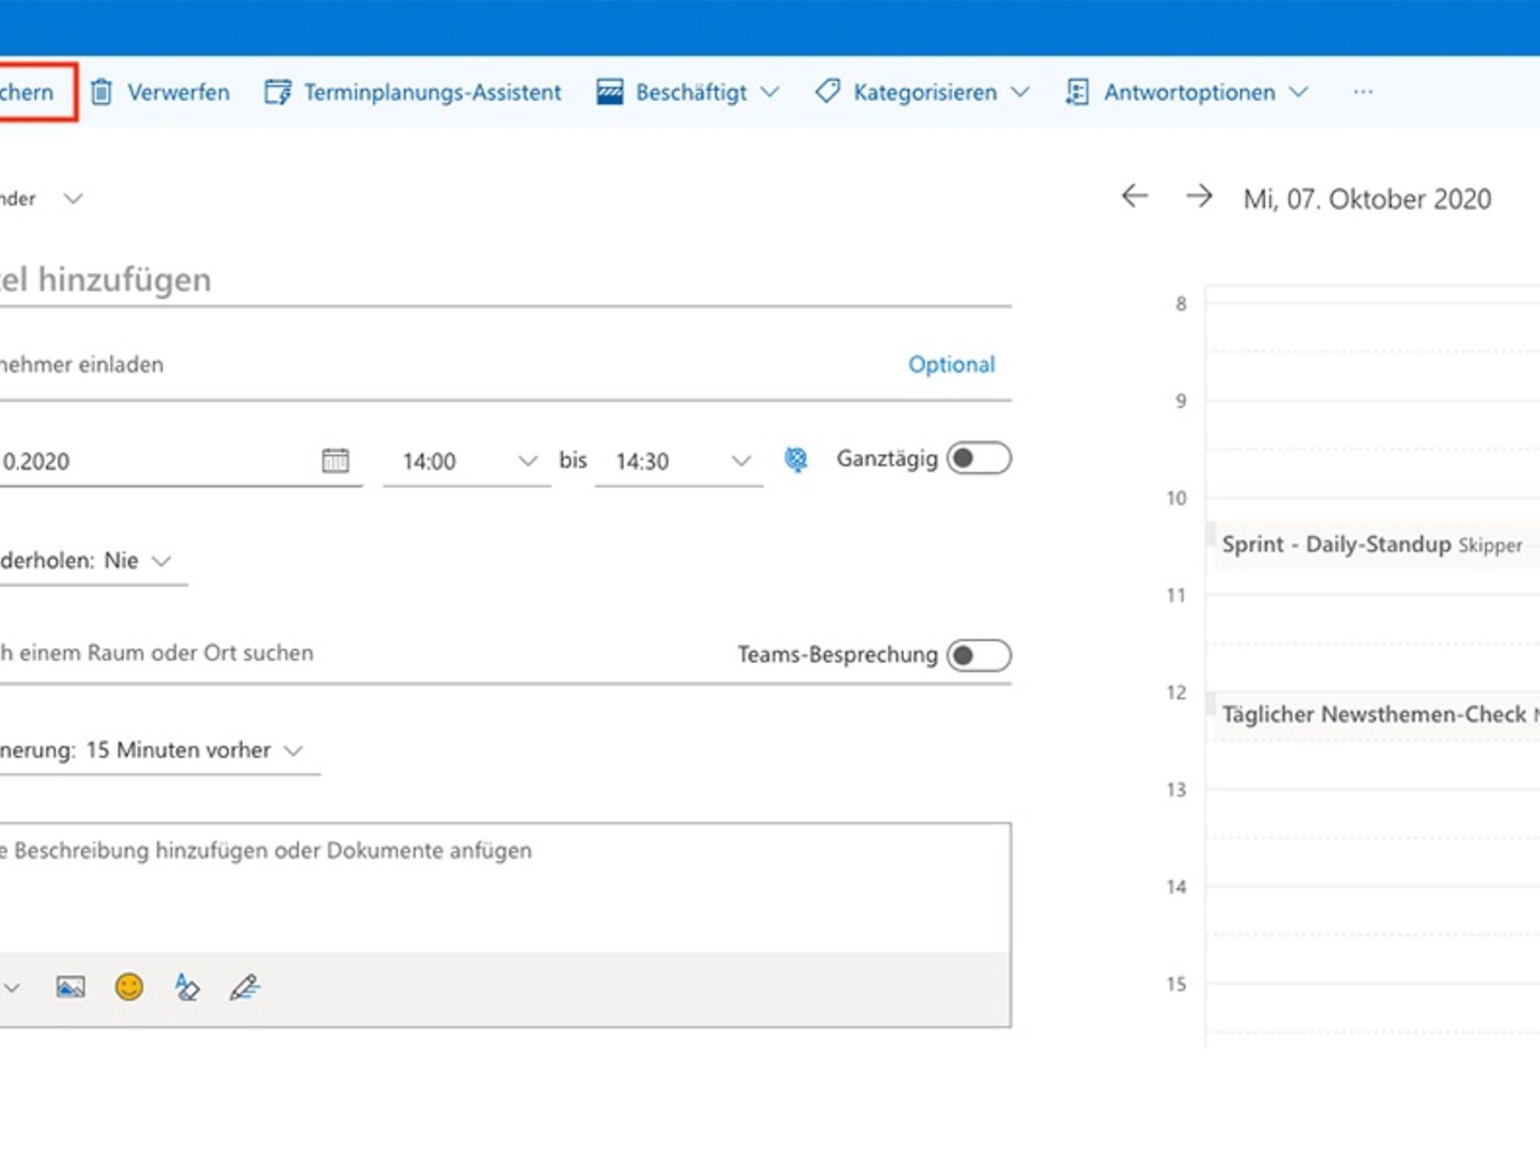
Task: Go to next day with right arrow
Action: pyautogui.click(x=1198, y=197)
